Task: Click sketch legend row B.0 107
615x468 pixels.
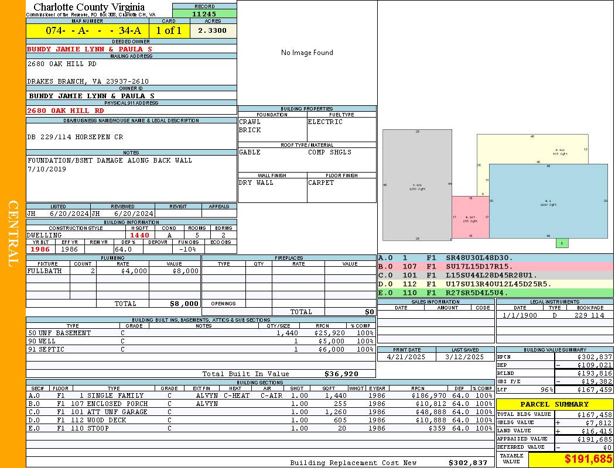Action: click(496, 266)
